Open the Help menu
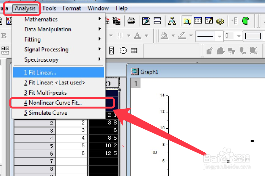This screenshot has height=176, width=265. 121,8
